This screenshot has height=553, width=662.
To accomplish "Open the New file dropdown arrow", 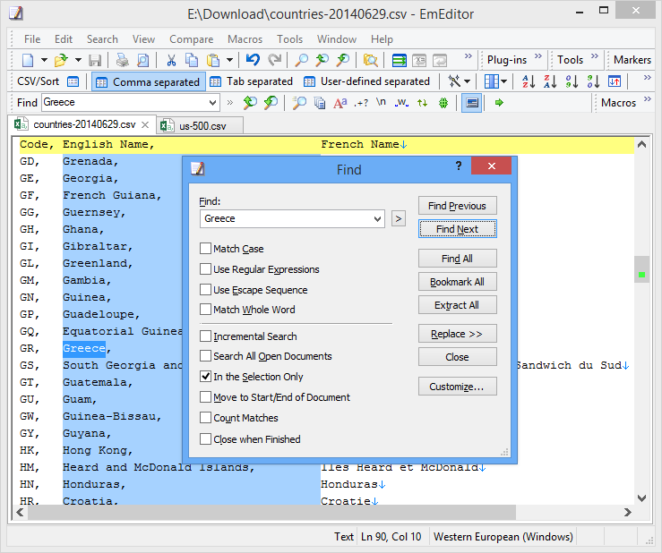I will click(44, 60).
